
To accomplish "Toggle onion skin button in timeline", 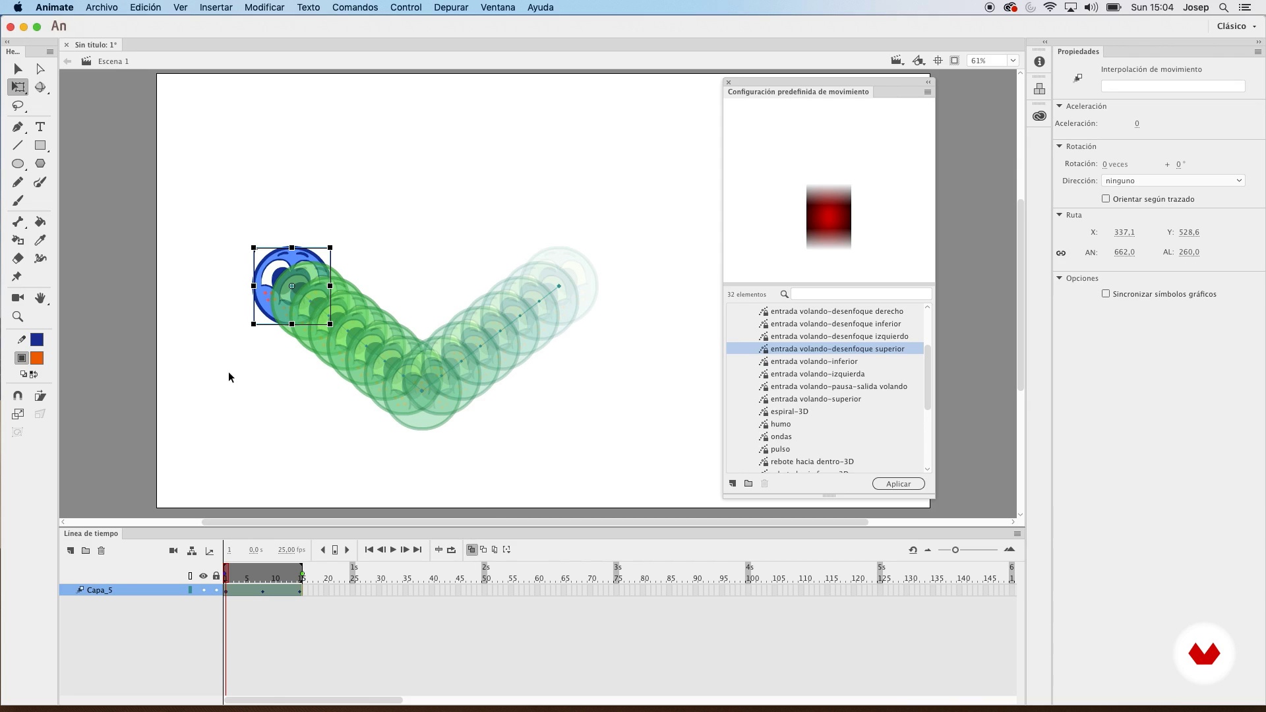I will point(471,550).
